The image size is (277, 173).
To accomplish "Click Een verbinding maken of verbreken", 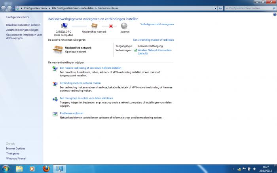I will coord(154,39).
